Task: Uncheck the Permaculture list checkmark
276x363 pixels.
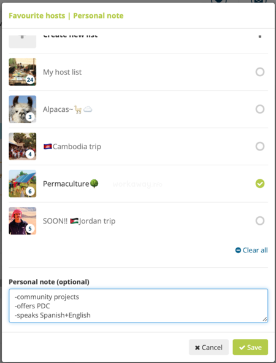Action: [260, 184]
